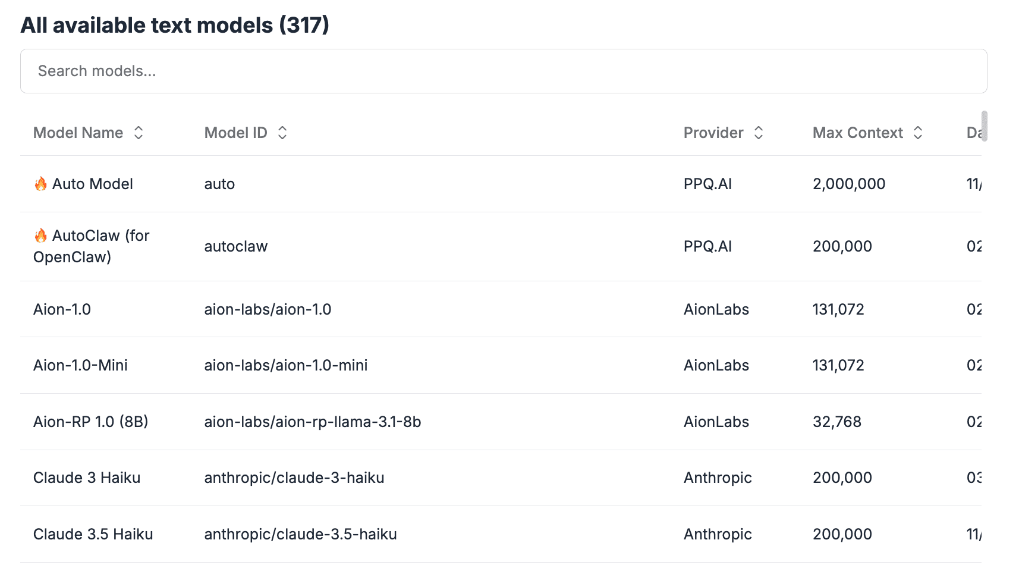Click the sort arrows beside Model ID
The height and width of the screenshot is (565, 1019).
282,133
